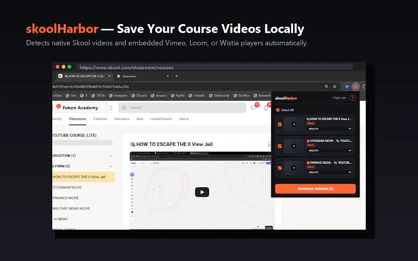Viewport: 418px width, 261px height.
Task: Toggle the Select All checkbox
Action: (278, 110)
